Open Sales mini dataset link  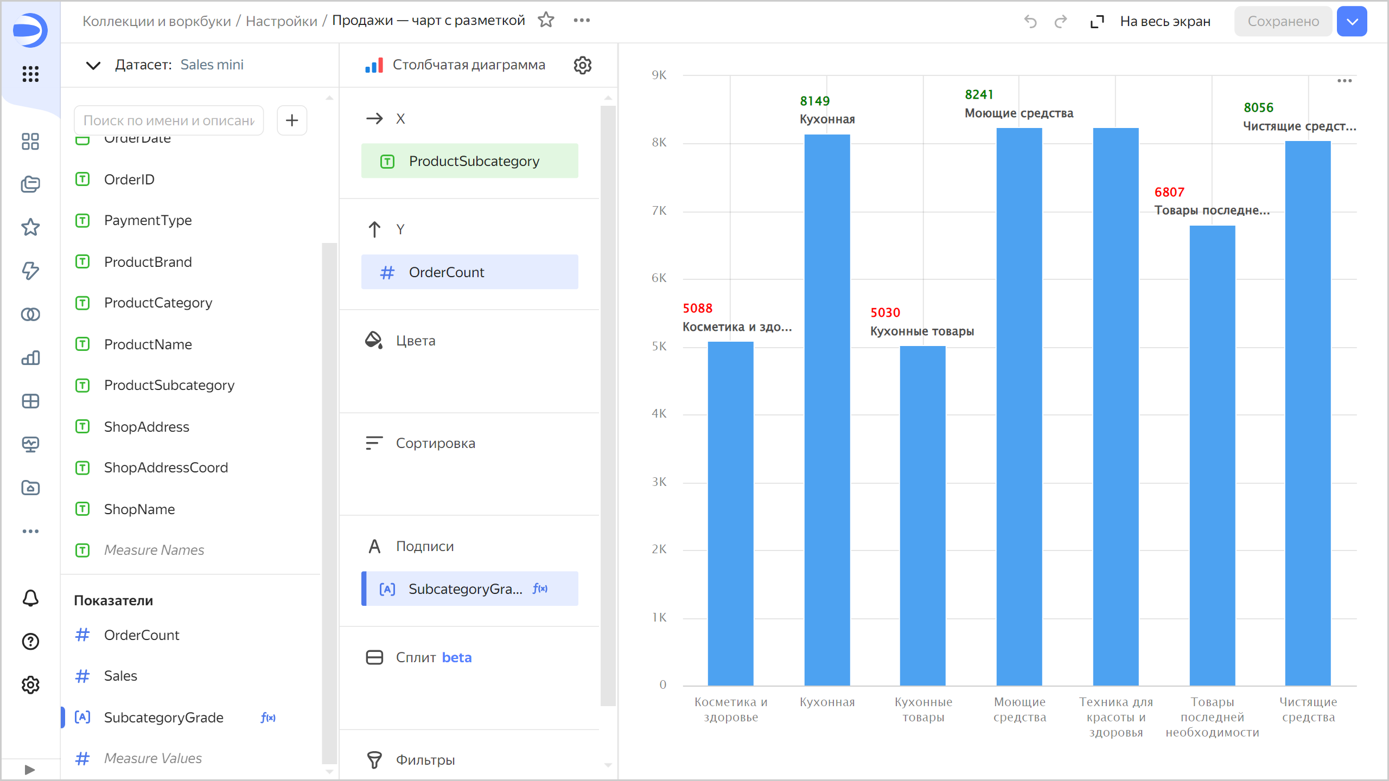click(x=212, y=65)
